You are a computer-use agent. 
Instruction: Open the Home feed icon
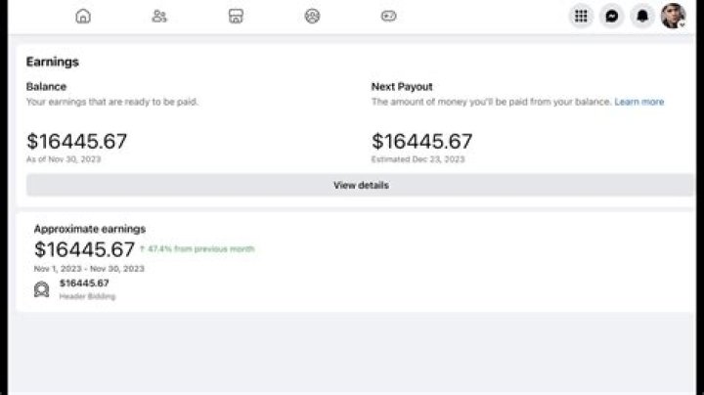point(83,17)
